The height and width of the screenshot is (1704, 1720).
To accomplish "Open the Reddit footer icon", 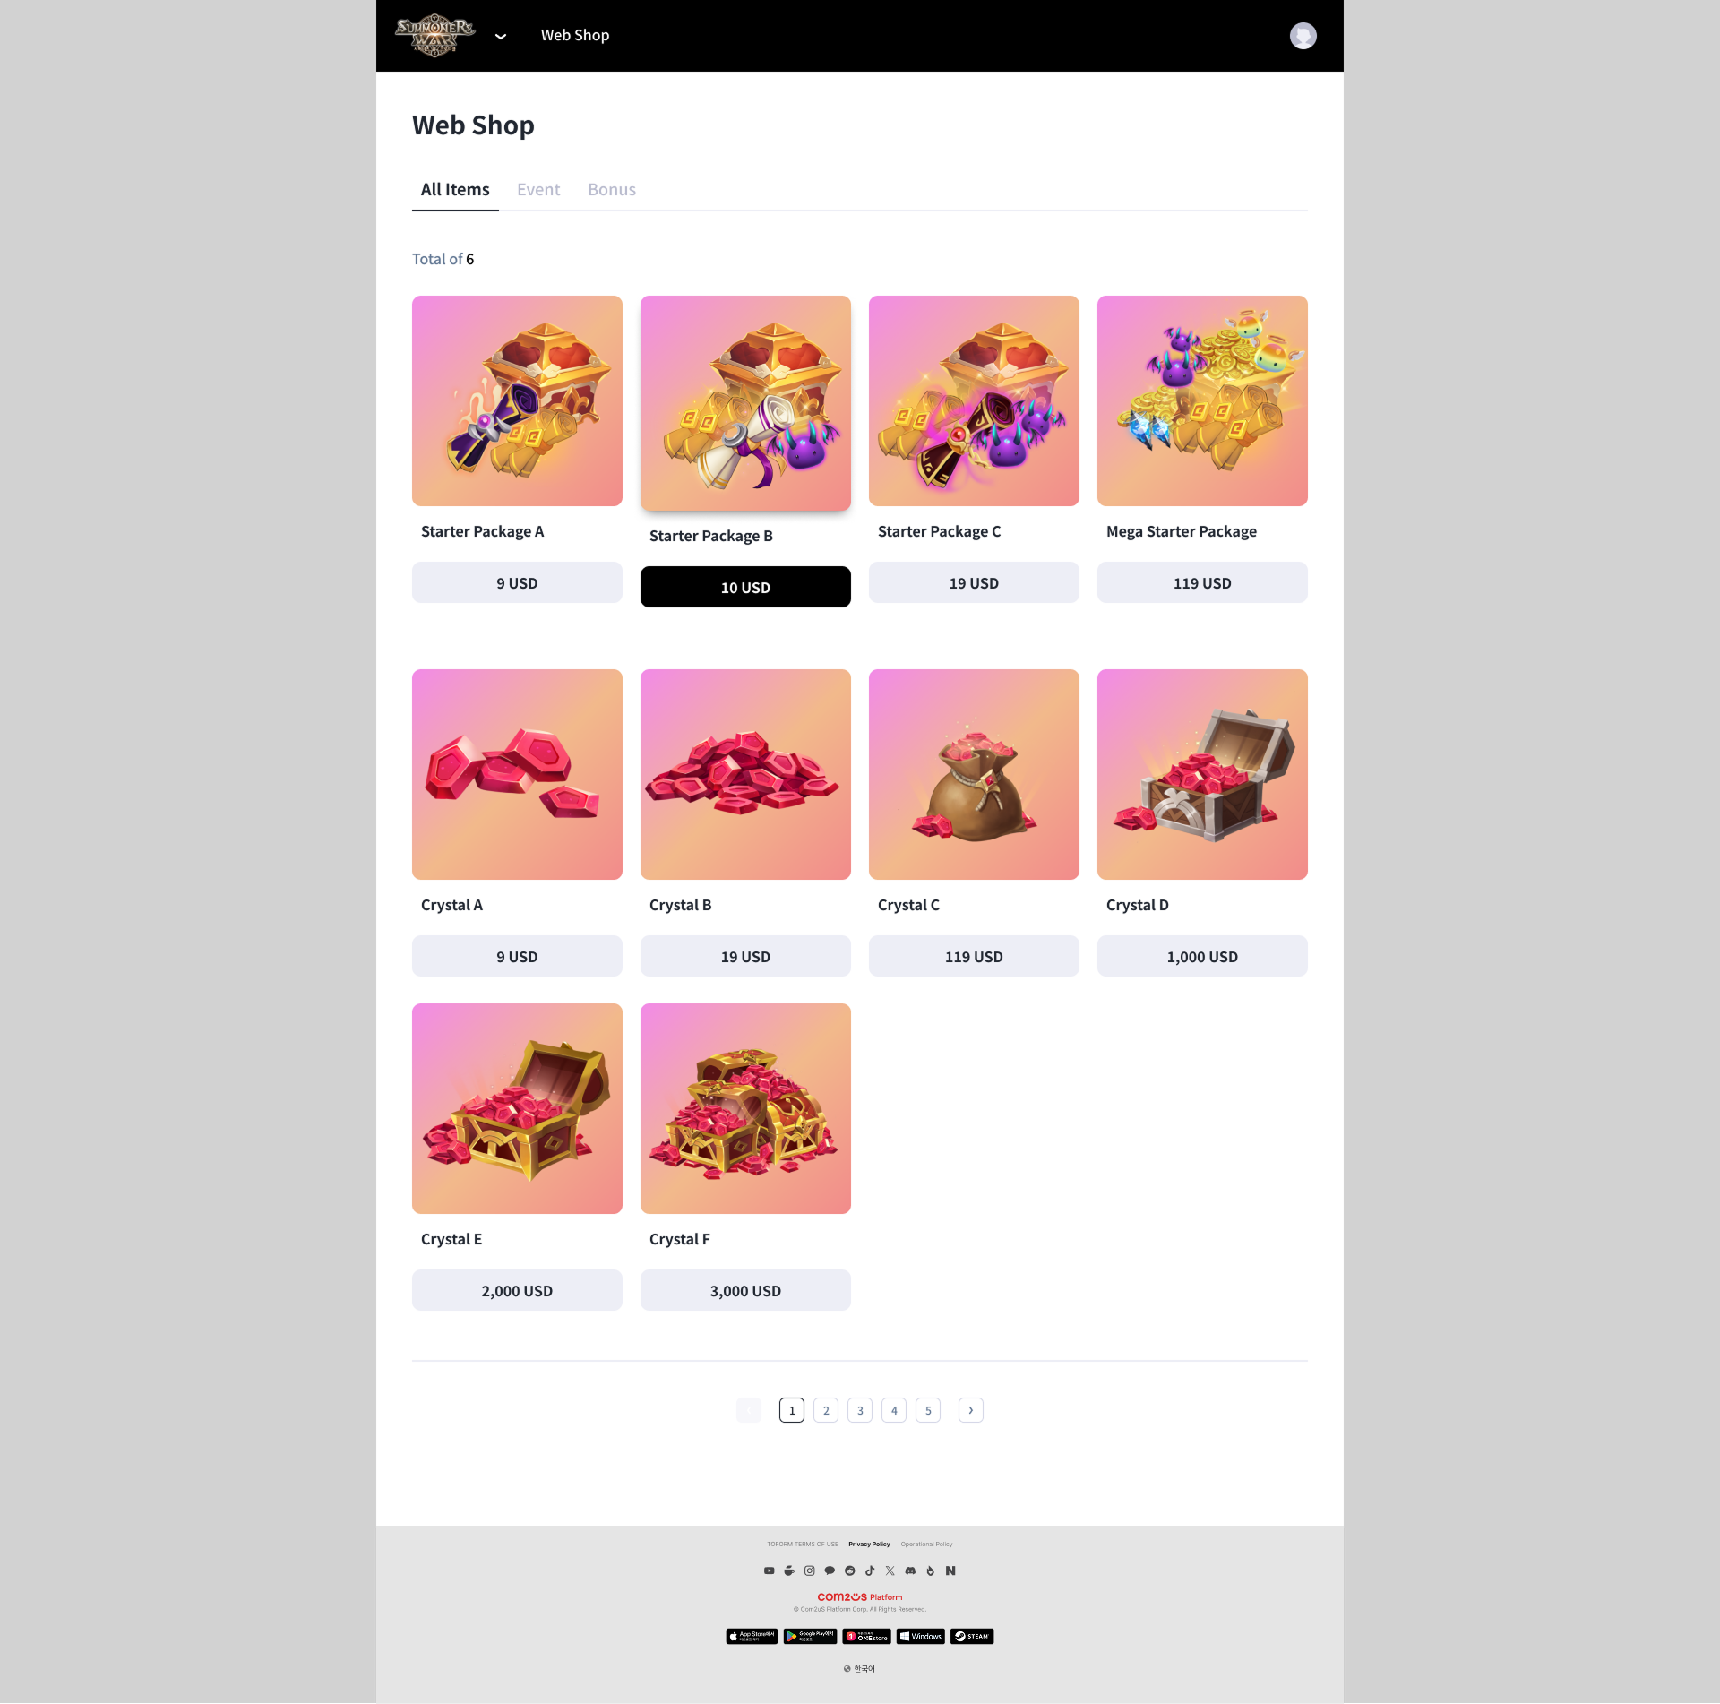I will tap(849, 1571).
